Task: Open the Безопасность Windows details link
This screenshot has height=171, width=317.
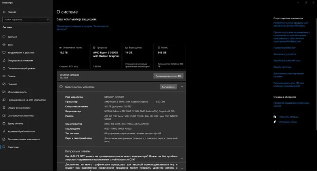Action: (82, 28)
